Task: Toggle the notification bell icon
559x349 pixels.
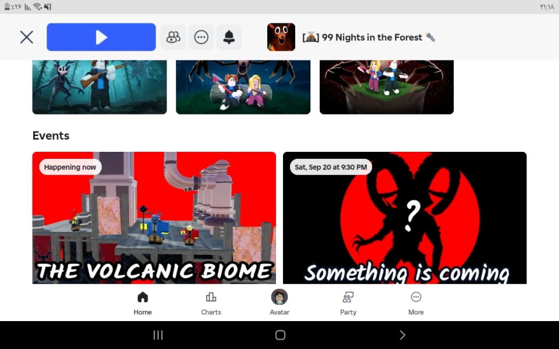Action: [x=229, y=37]
